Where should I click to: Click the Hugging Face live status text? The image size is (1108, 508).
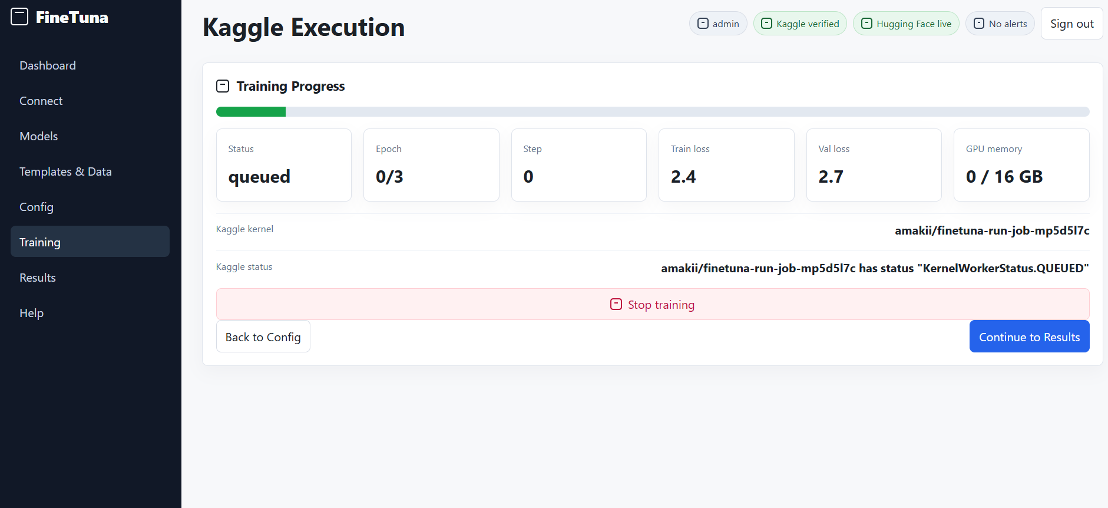click(914, 24)
